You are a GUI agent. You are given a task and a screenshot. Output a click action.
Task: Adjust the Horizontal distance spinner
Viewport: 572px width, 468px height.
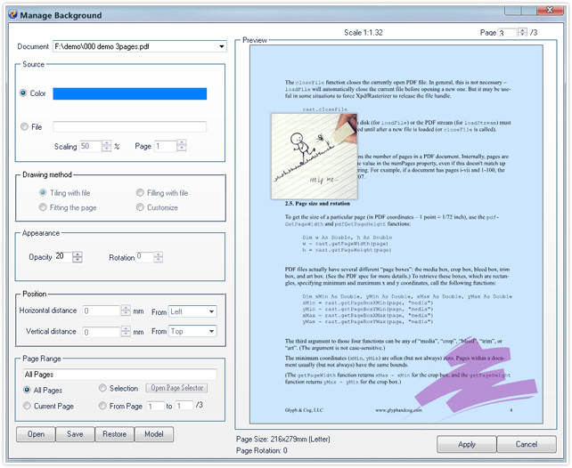point(126,311)
